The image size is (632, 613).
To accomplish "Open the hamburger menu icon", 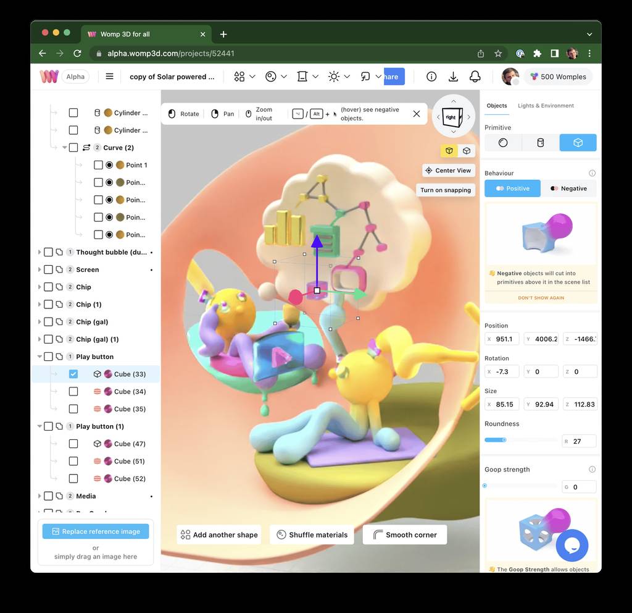I will (x=109, y=77).
